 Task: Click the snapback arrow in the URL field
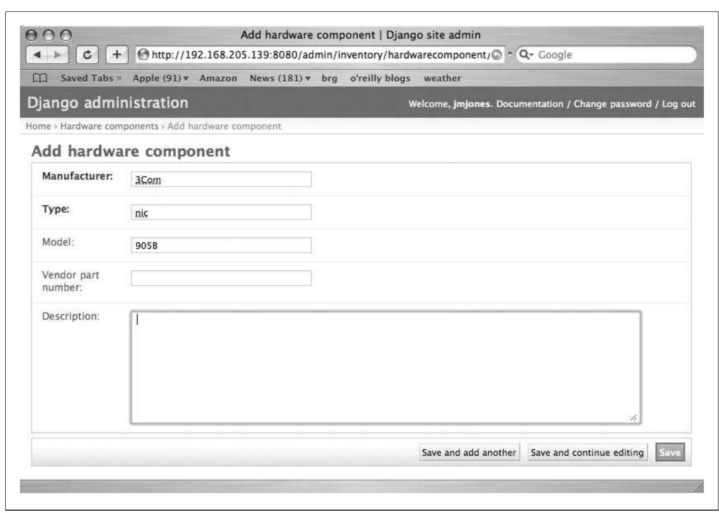(x=497, y=55)
